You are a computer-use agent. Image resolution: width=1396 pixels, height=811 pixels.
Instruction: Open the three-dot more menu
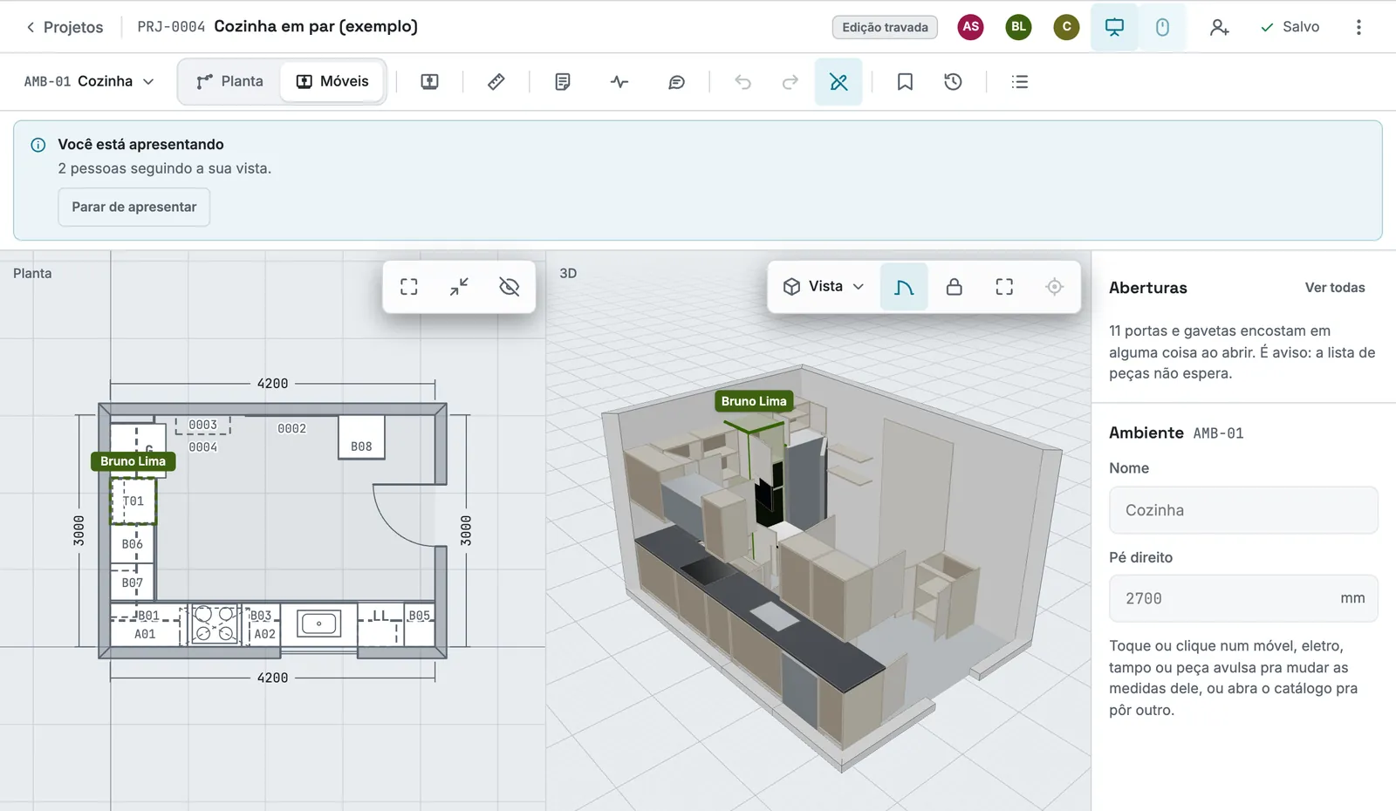click(1358, 27)
